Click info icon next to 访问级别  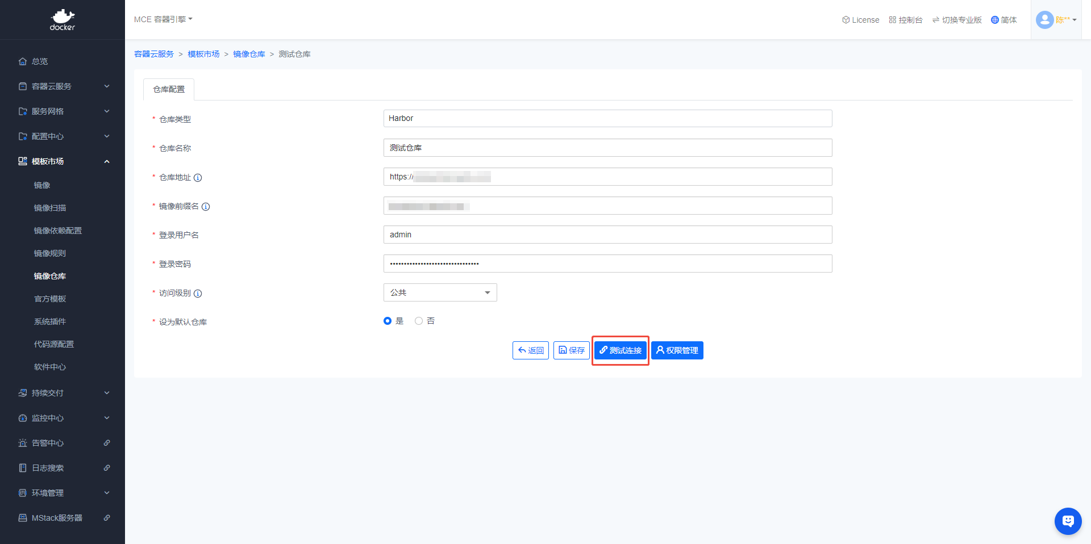(x=198, y=294)
